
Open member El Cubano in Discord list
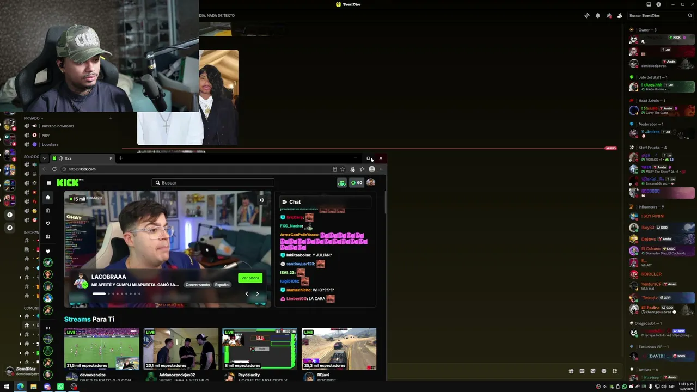coord(662,251)
